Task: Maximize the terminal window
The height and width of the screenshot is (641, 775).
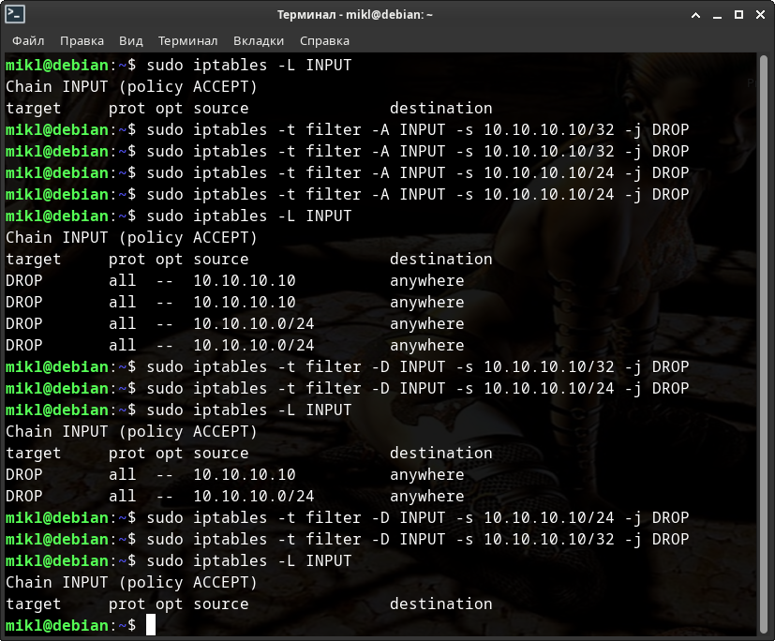Action: pos(737,15)
